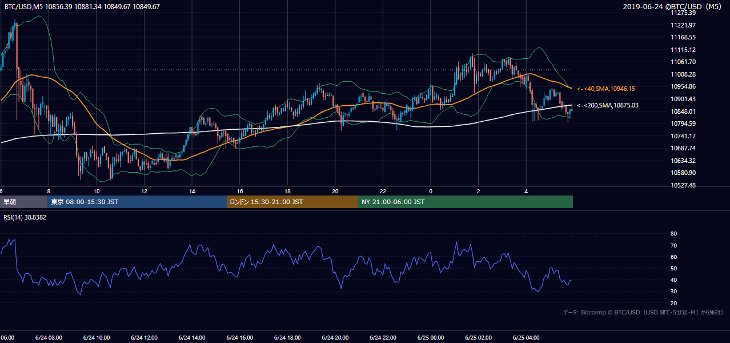Viewport: 730px width, 343px height.
Task: Click RSI scale value 40
Action: [673, 280]
